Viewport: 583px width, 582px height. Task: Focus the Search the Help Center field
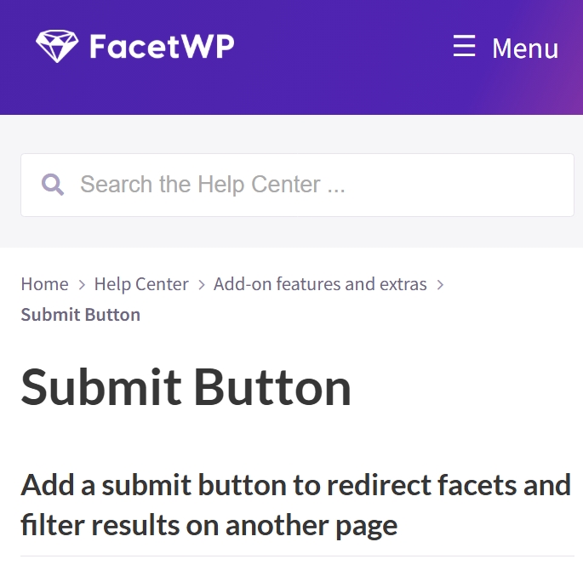297,185
